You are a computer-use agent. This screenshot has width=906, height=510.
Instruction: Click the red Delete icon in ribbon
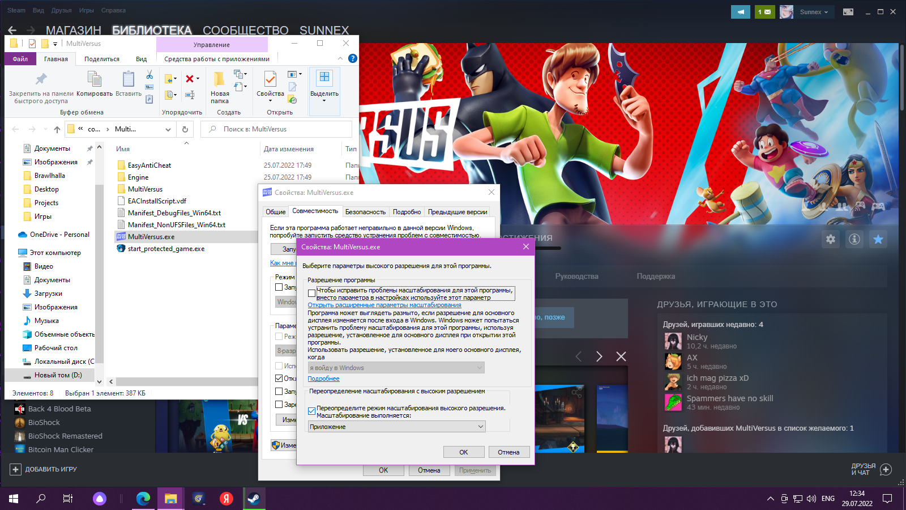coord(190,79)
